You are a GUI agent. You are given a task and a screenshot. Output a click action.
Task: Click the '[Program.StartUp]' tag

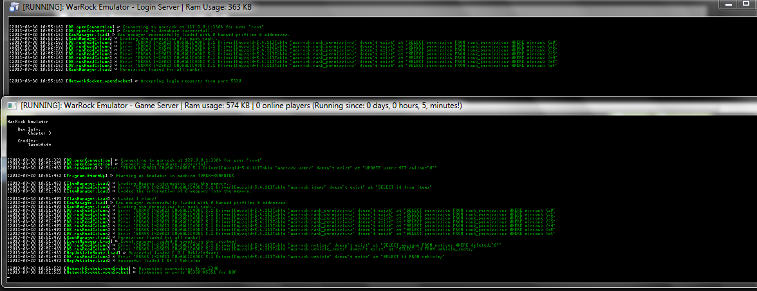click(88, 176)
